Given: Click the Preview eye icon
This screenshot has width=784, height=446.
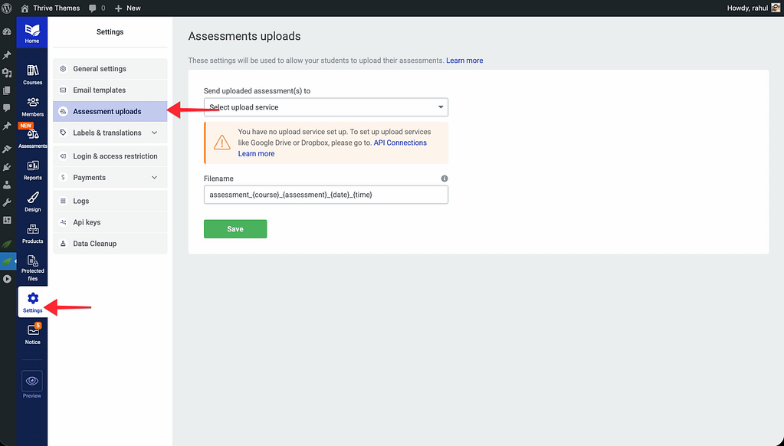Looking at the screenshot, I should [x=32, y=381].
